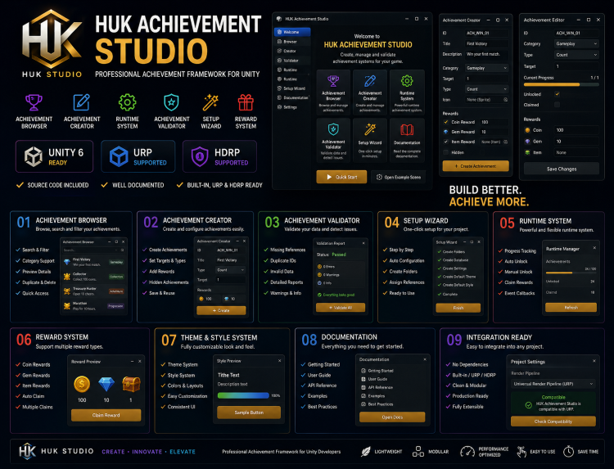Click Finish button in Setup Wizard panel
Viewport: 614px width, 469px height.
point(458,308)
